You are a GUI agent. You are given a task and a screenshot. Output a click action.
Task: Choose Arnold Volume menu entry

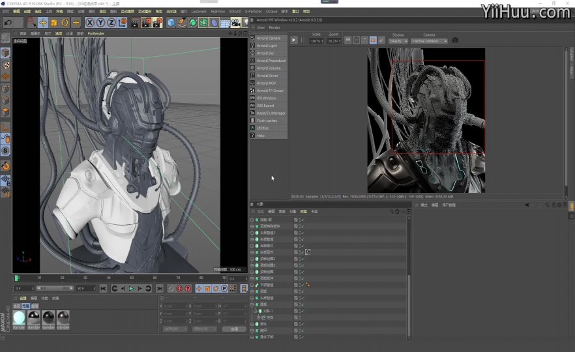[269, 68]
